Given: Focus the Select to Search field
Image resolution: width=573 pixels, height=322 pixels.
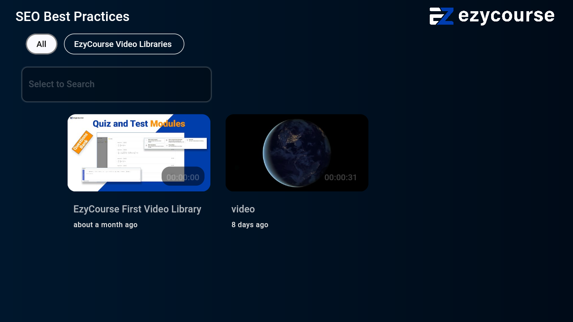Looking at the screenshot, I should 116,85.
